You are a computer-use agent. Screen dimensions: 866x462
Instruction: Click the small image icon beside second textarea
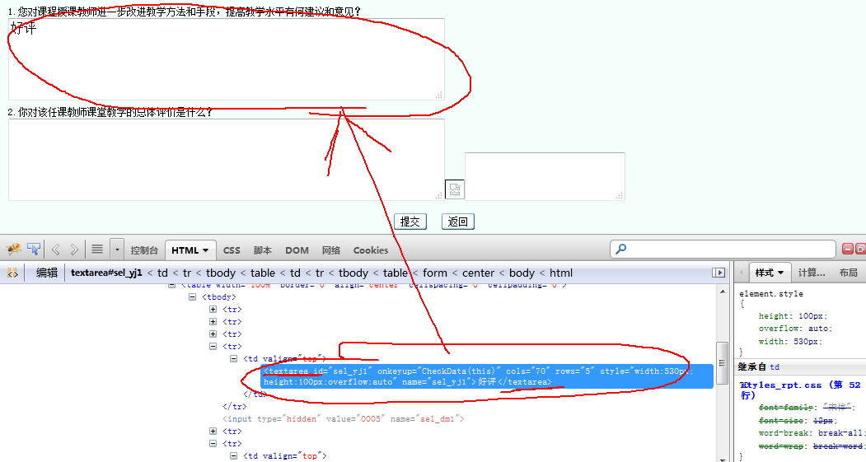pos(455,189)
